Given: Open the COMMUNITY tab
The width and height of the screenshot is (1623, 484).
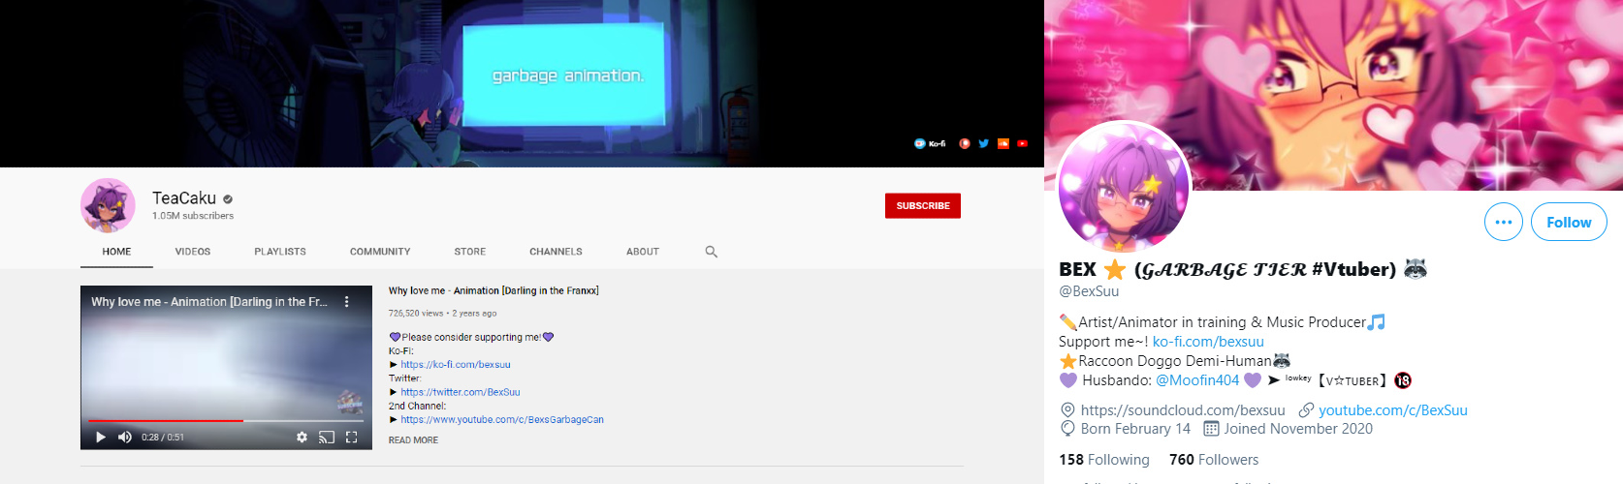Looking at the screenshot, I should [380, 252].
